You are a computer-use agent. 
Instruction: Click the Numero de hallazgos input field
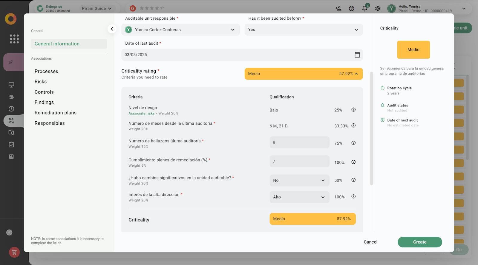tap(299, 142)
